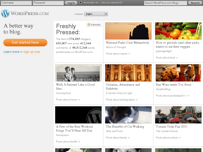Image resolution: width=203 pixels, height=152 pixels.
Task: Click the Get started here button
Action: point(25,42)
